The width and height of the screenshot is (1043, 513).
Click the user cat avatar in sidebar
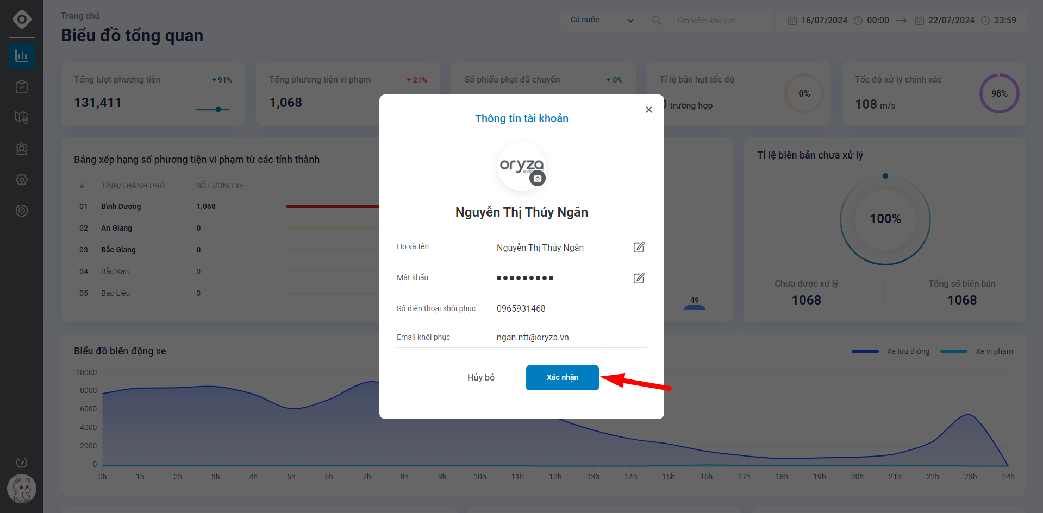click(x=22, y=489)
